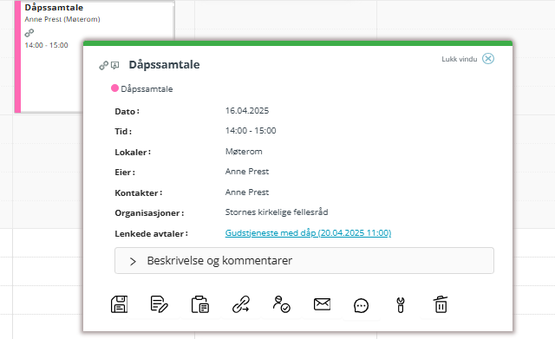The width and height of the screenshot is (555, 339).
Task: Click the envelope email icon
Action: (x=322, y=304)
